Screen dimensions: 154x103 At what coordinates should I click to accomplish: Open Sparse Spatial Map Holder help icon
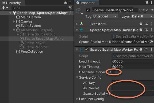click(x=141, y=30)
